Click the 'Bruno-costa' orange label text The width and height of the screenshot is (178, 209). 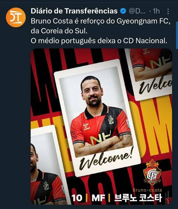tap(147, 190)
